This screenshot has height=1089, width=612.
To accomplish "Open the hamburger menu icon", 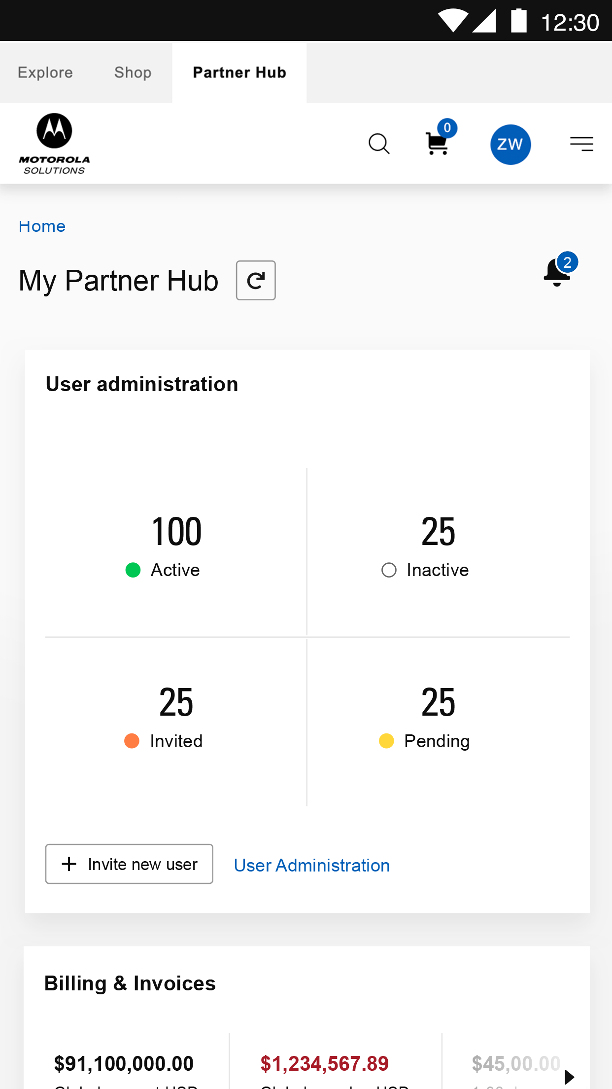I will (581, 144).
